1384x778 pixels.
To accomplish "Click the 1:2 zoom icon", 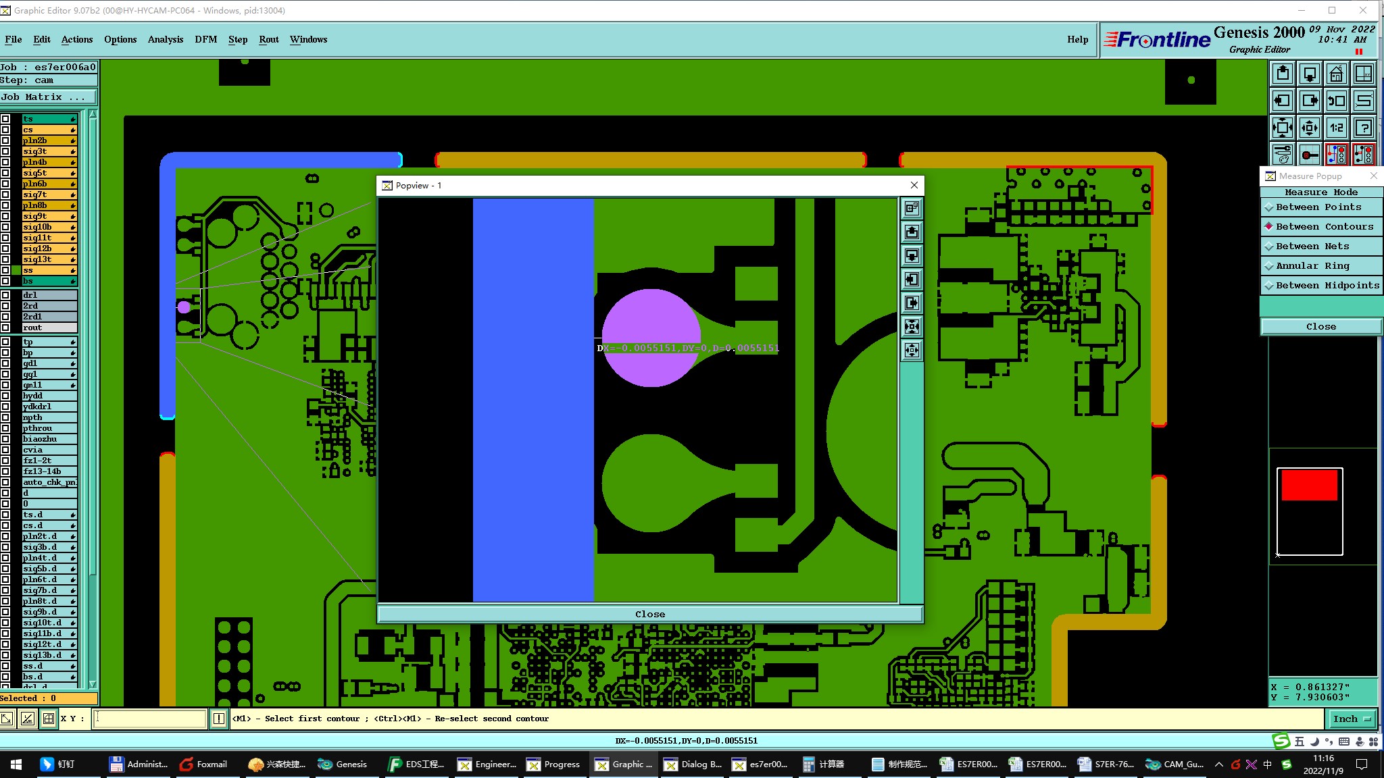I will click(1336, 128).
